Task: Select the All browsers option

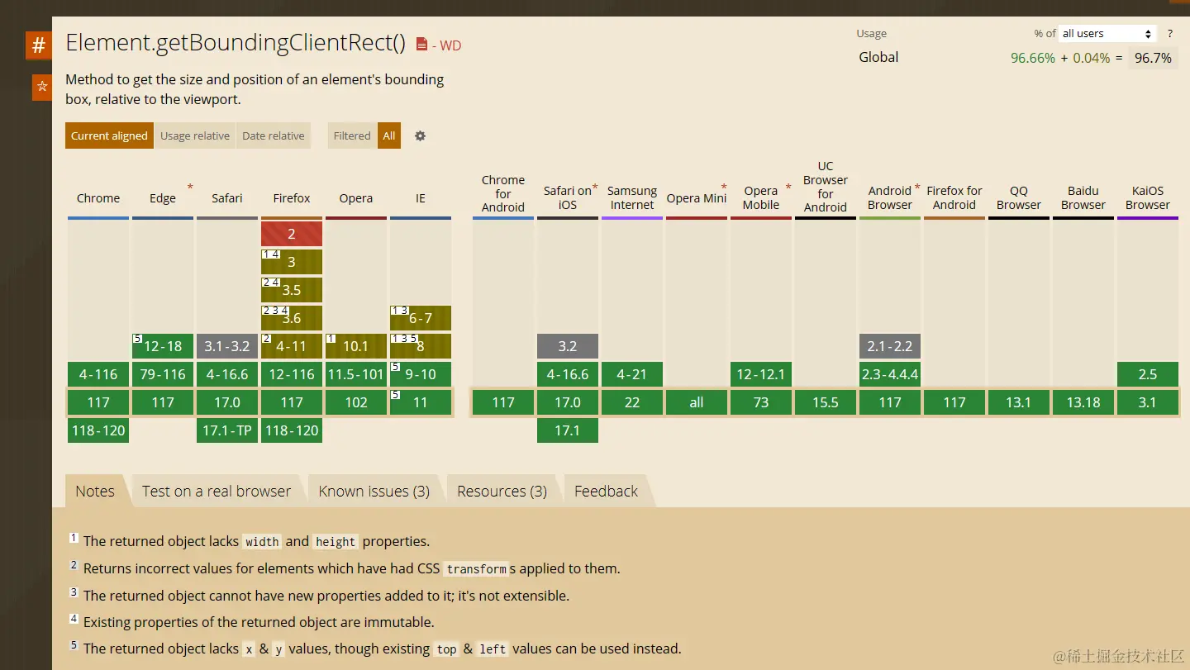Action: click(389, 136)
